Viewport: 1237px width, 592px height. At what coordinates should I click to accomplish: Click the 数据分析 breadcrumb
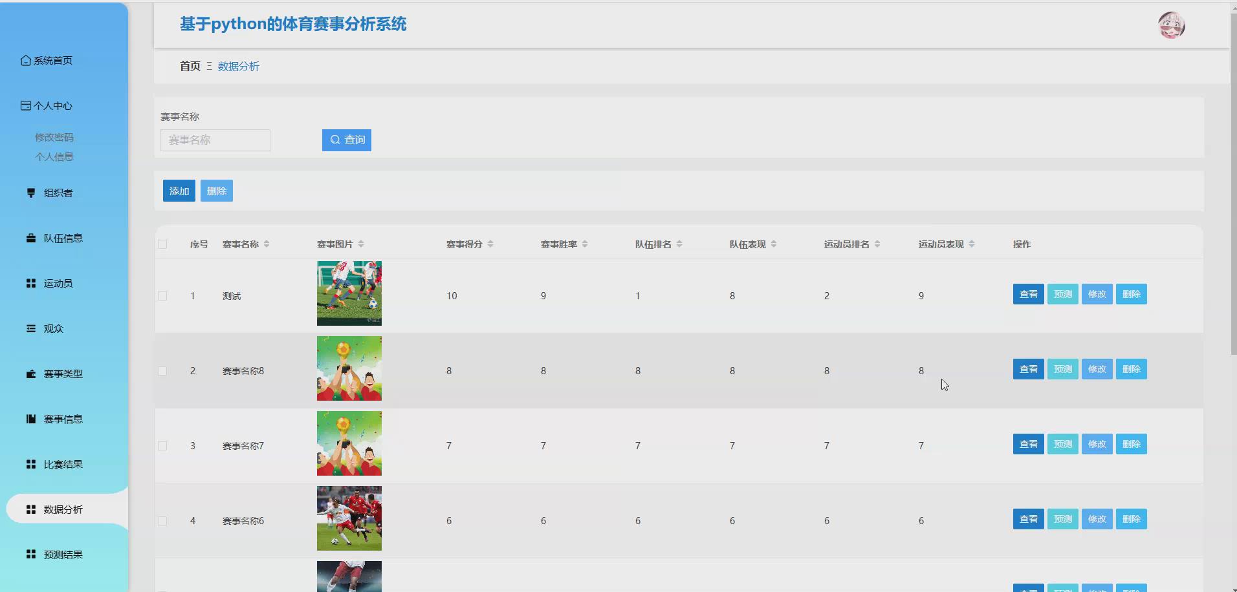[239, 66]
